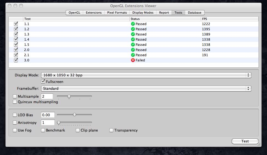
Task: Click the Passed text for test 1.5
Action: coord(141,45)
